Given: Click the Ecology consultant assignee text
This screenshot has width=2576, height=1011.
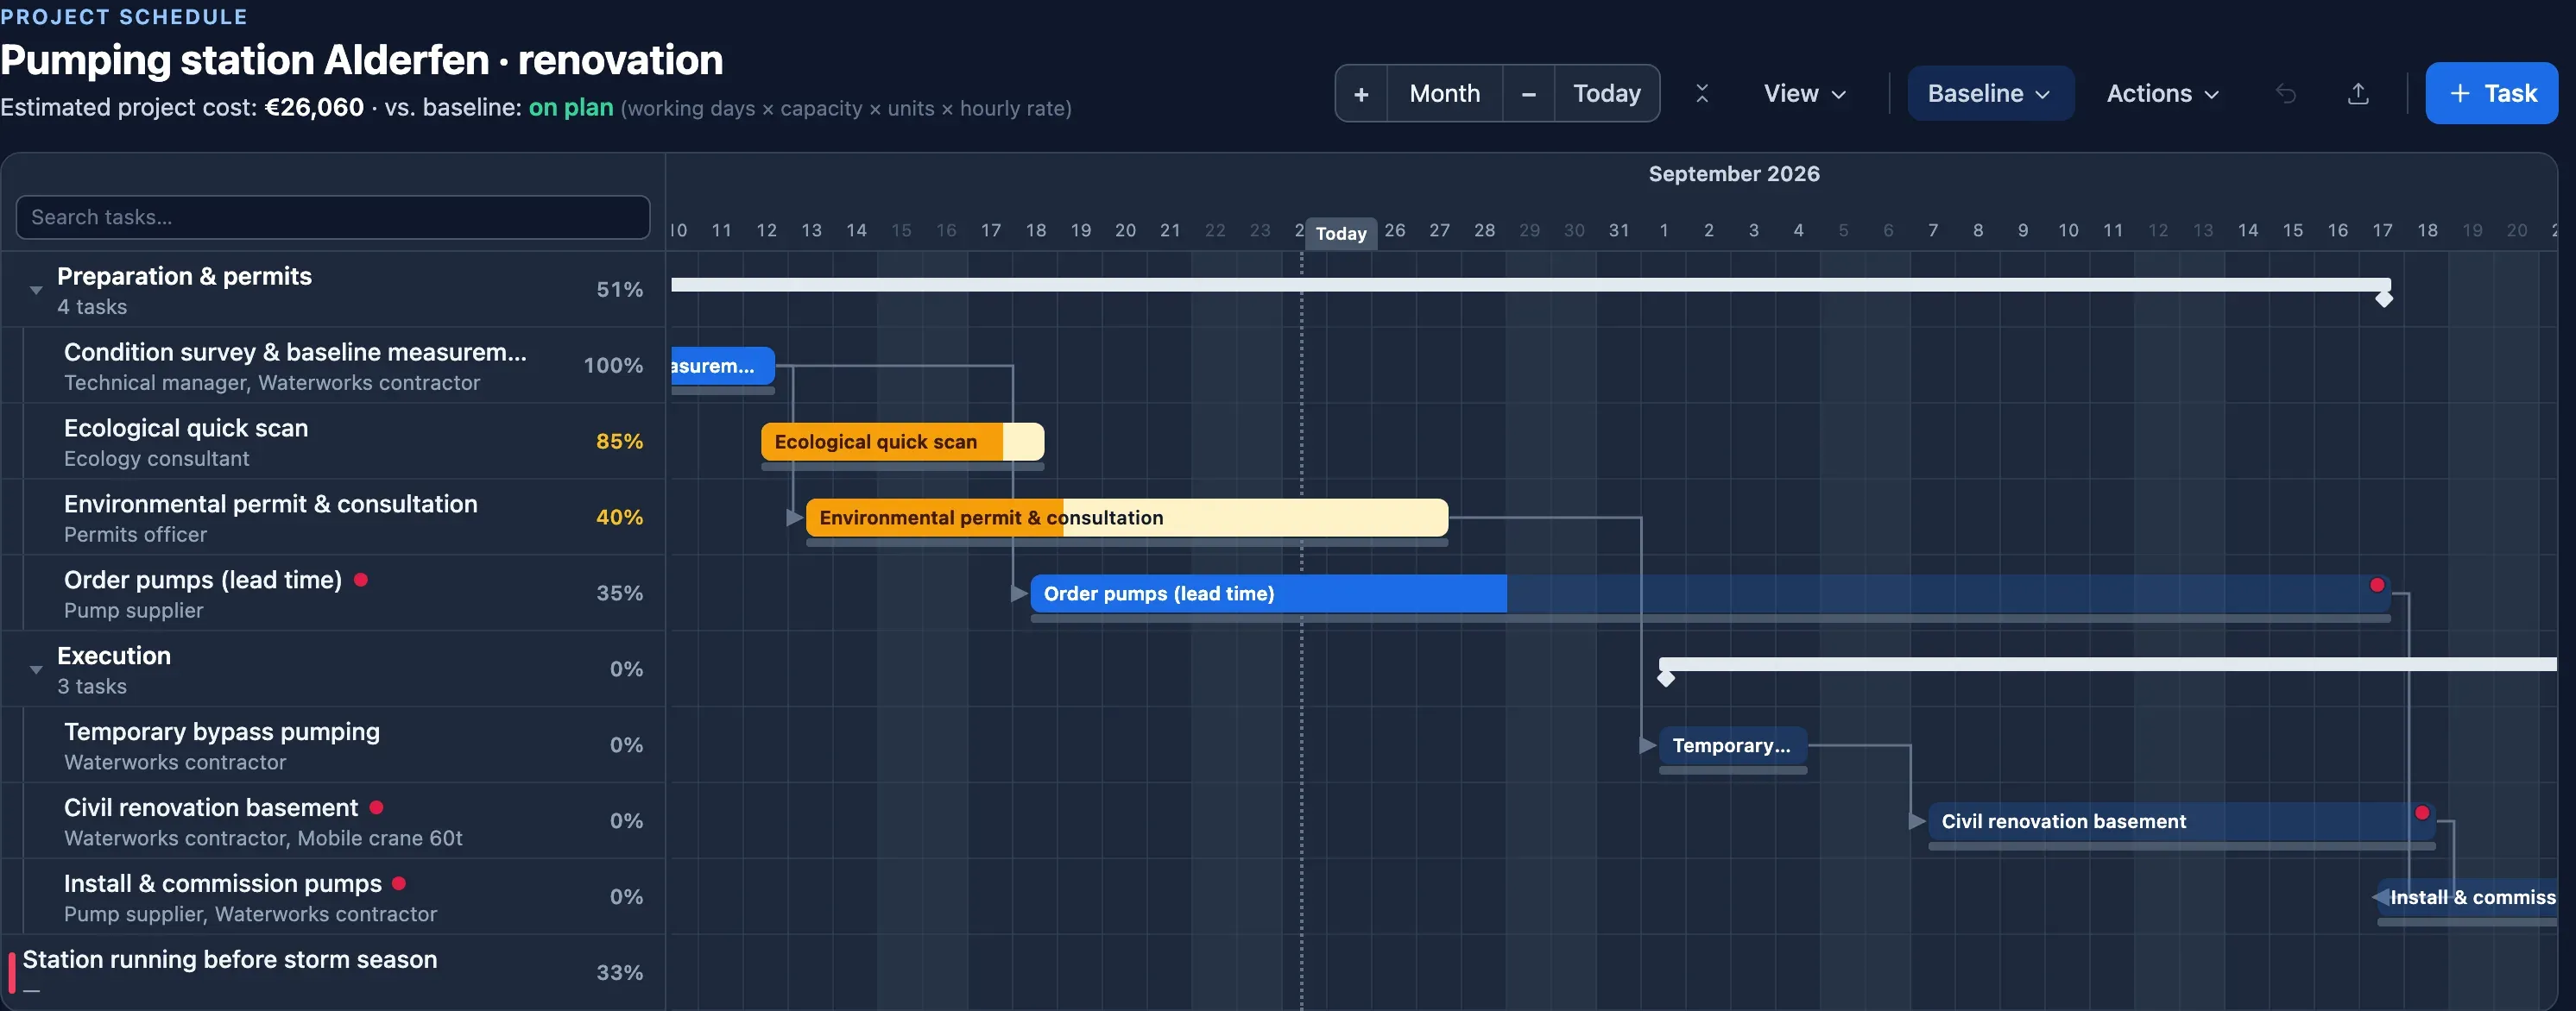Looking at the screenshot, I should coord(156,459).
